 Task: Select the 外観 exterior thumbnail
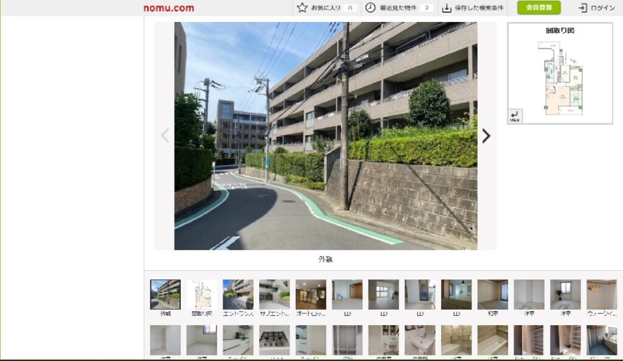coord(165,295)
